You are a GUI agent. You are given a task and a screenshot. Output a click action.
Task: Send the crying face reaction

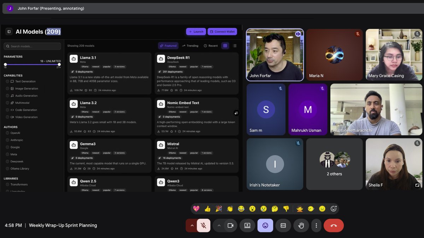[264, 209]
